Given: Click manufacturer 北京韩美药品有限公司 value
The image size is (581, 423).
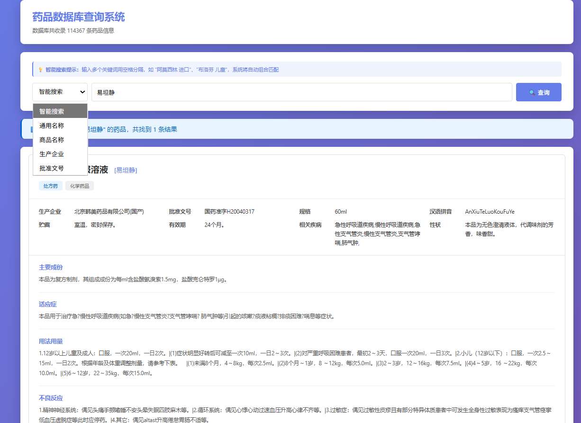Looking at the screenshot, I should pos(109,212).
